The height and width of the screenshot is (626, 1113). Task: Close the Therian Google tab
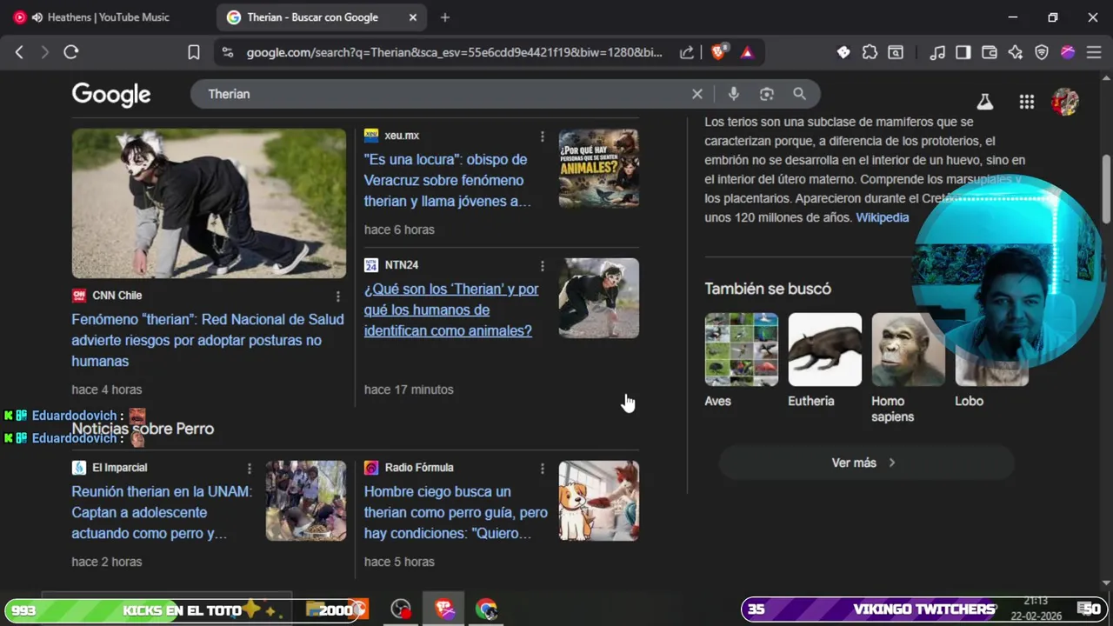point(413,17)
